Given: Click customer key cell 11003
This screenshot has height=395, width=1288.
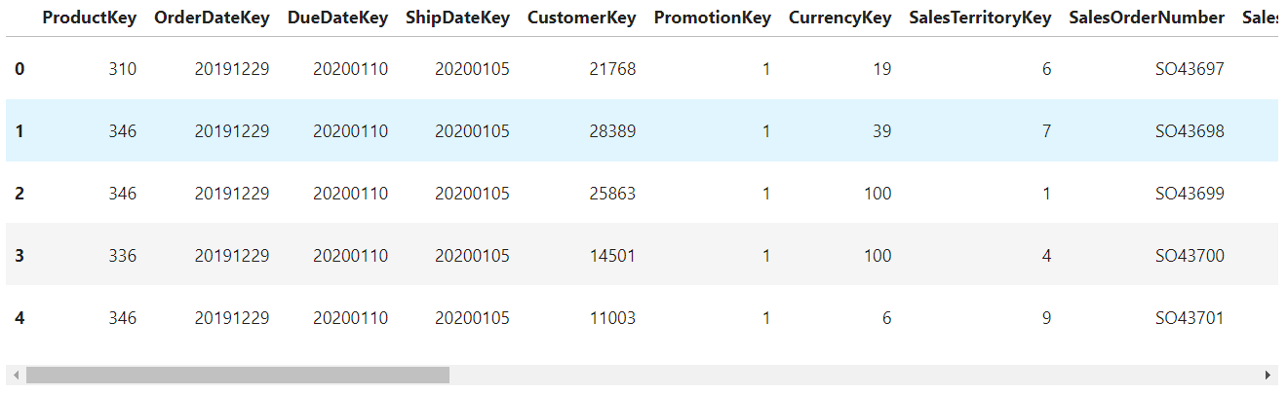Looking at the screenshot, I should click(612, 318).
